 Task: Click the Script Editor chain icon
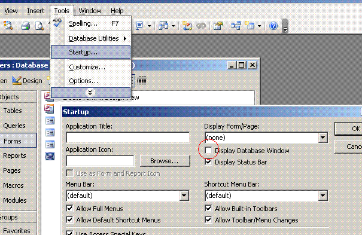[x=201, y=26]
